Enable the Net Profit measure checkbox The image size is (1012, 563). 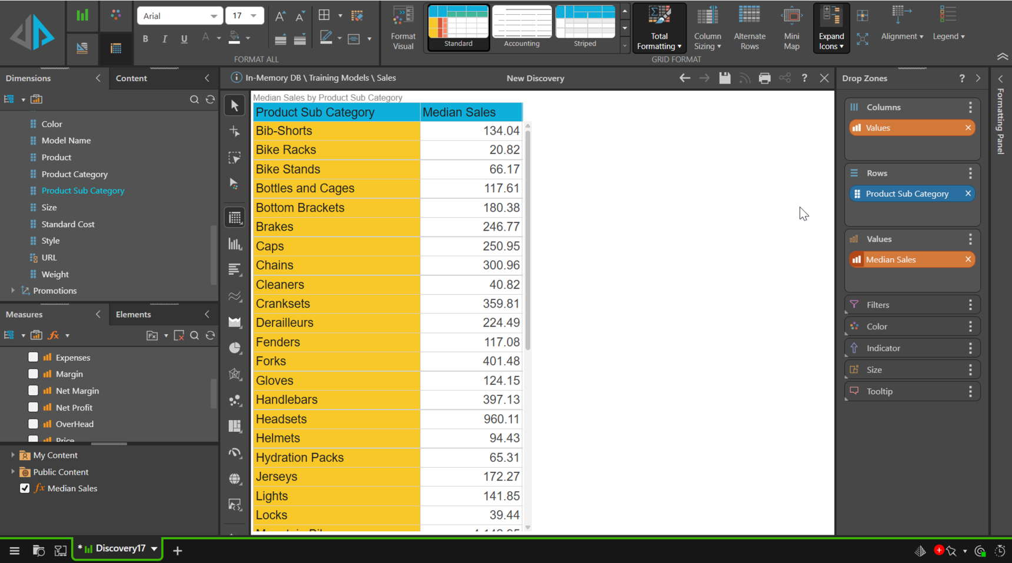point(34,407)
